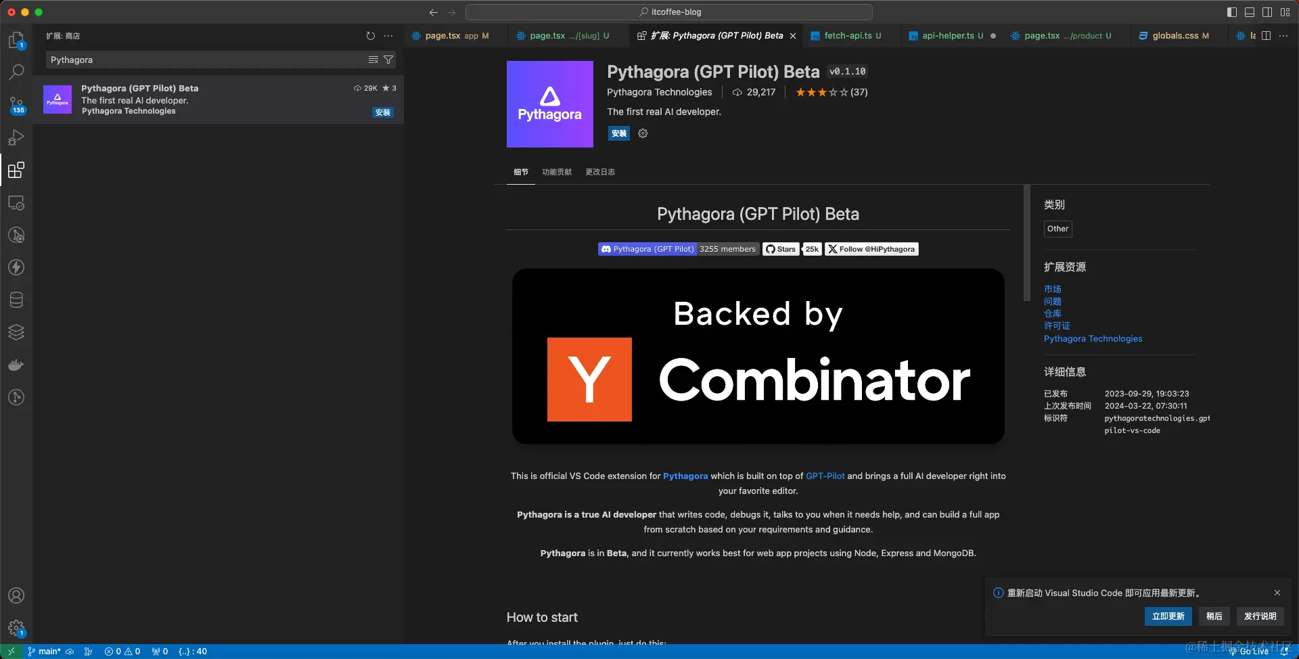Open the 许可证 license resource link
This screenshot has width=1299, height=659.
pyautogui.click(x=1057, y=325)
